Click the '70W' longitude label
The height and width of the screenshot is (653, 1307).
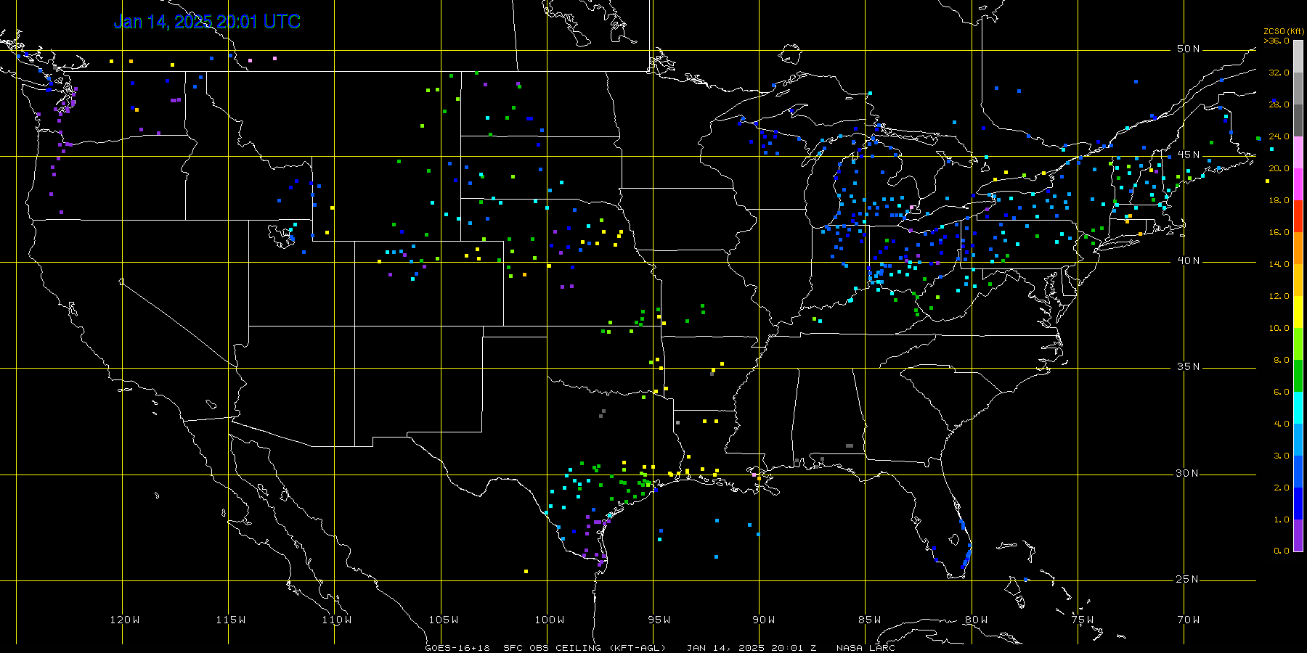[x=1189, y=620]
